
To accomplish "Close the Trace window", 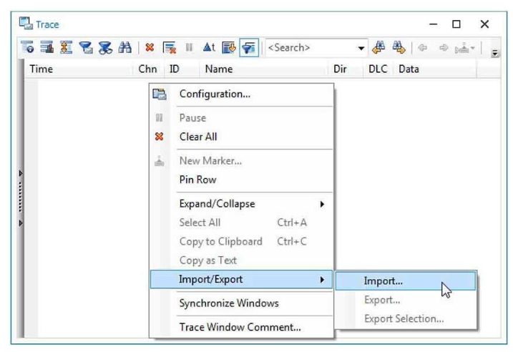I will coord(484,24).
